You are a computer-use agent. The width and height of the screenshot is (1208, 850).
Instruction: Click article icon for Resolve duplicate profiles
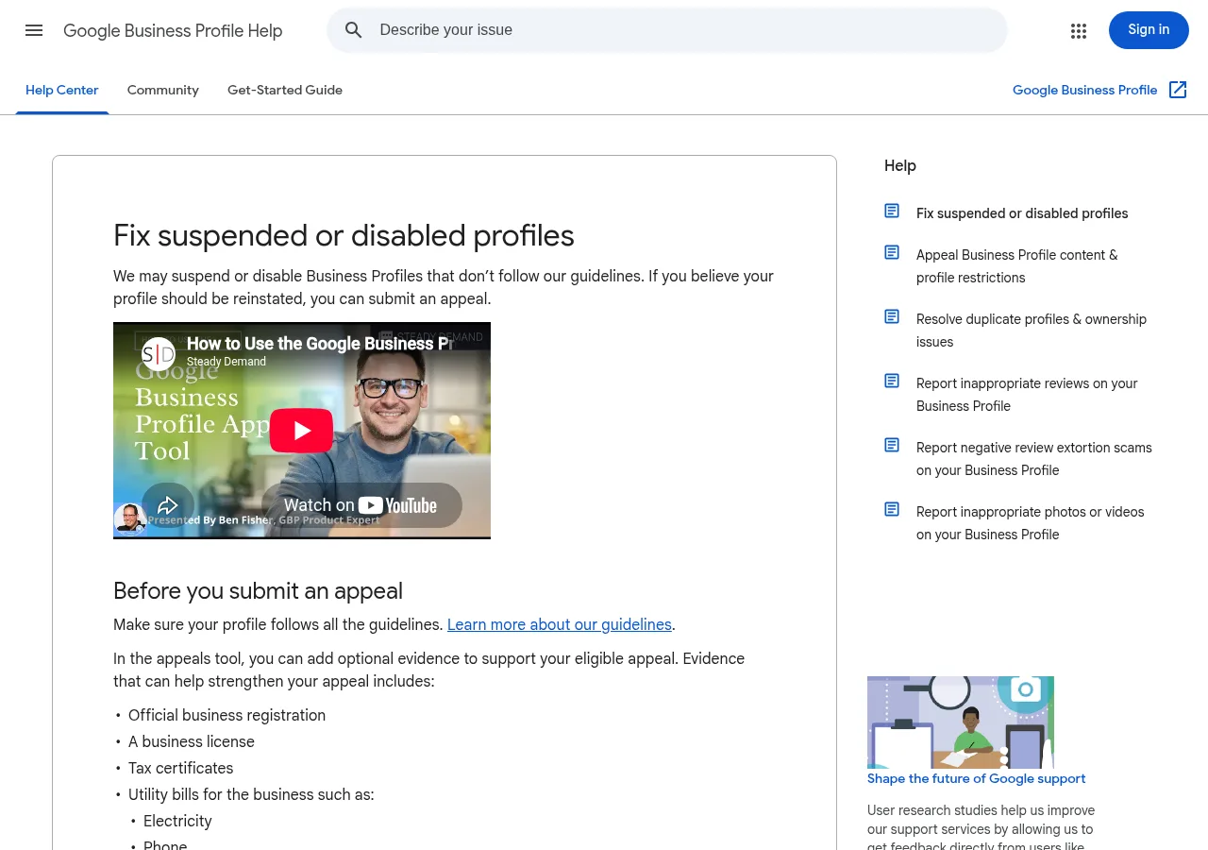892,316
